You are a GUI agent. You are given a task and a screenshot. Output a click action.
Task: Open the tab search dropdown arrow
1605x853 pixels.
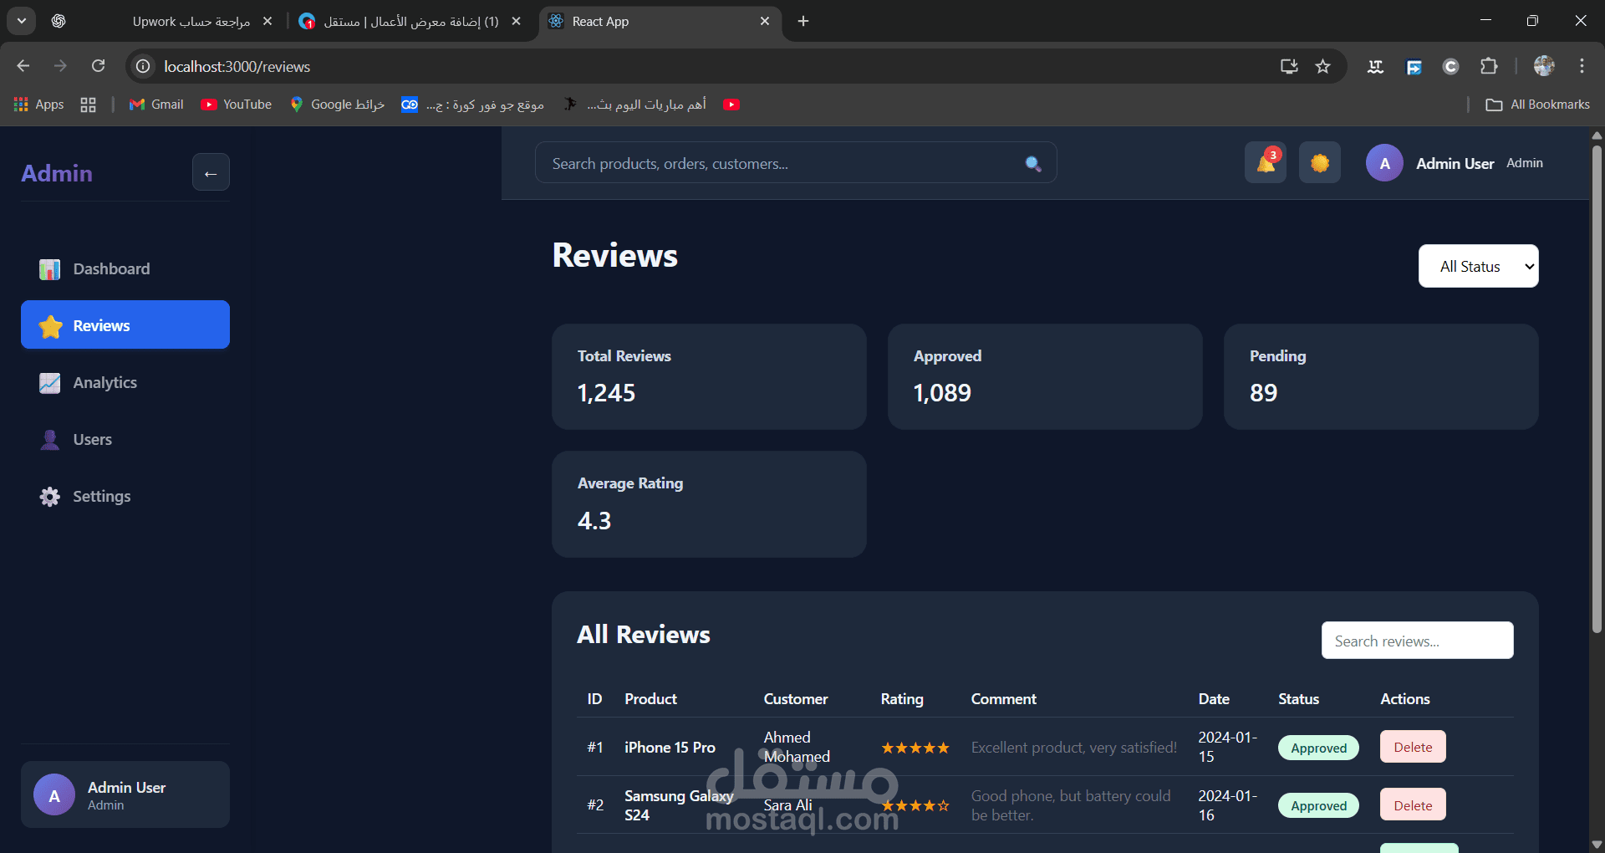tap(22, 21)
